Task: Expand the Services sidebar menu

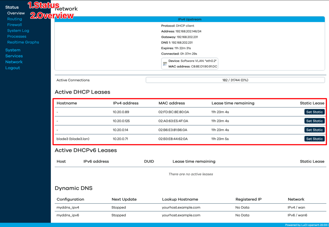Action: click(x=14, y=56)
